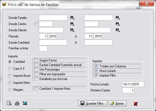Open binoculars lookup for first Desde Centro
The height and width of the screenshot is (111, 156).
click(72, 24)
